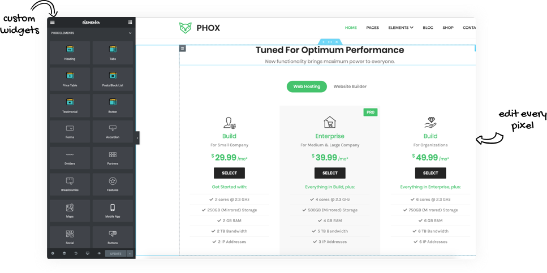The height and width of the screenshot is (273, 547).
Task: Select the Price Table widget
Action: pyautogui.click(x=70, y=79)
